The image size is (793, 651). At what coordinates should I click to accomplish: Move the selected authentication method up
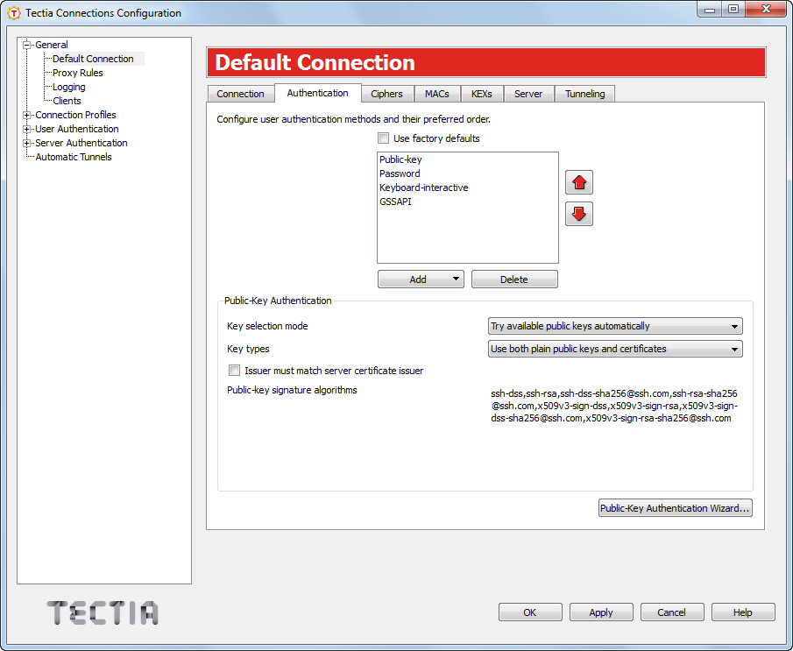pos(579,182)
